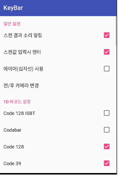Open the 전/후 카메라 변경 option

[58, 86]
